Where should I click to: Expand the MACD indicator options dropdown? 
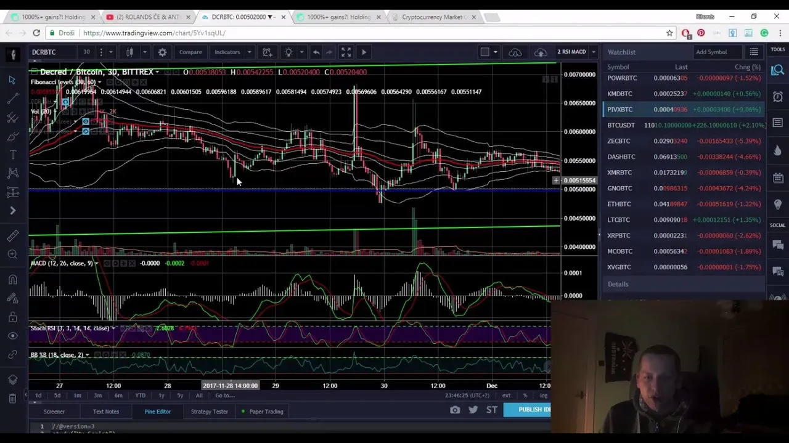(x=97, y=264)
